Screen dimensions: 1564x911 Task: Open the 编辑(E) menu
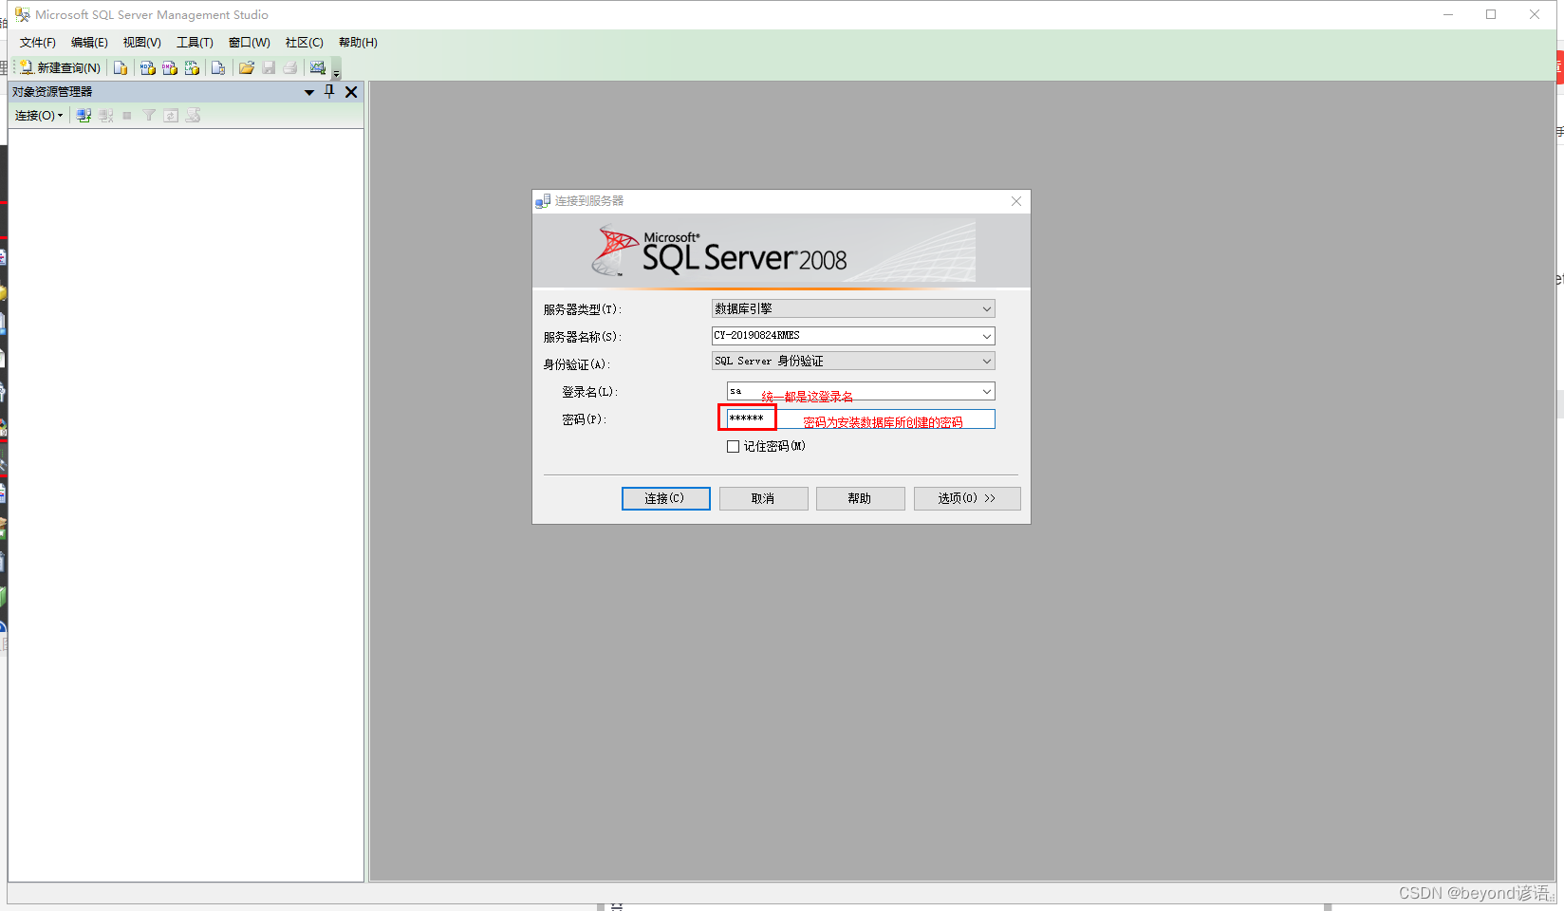pos(89,43)
